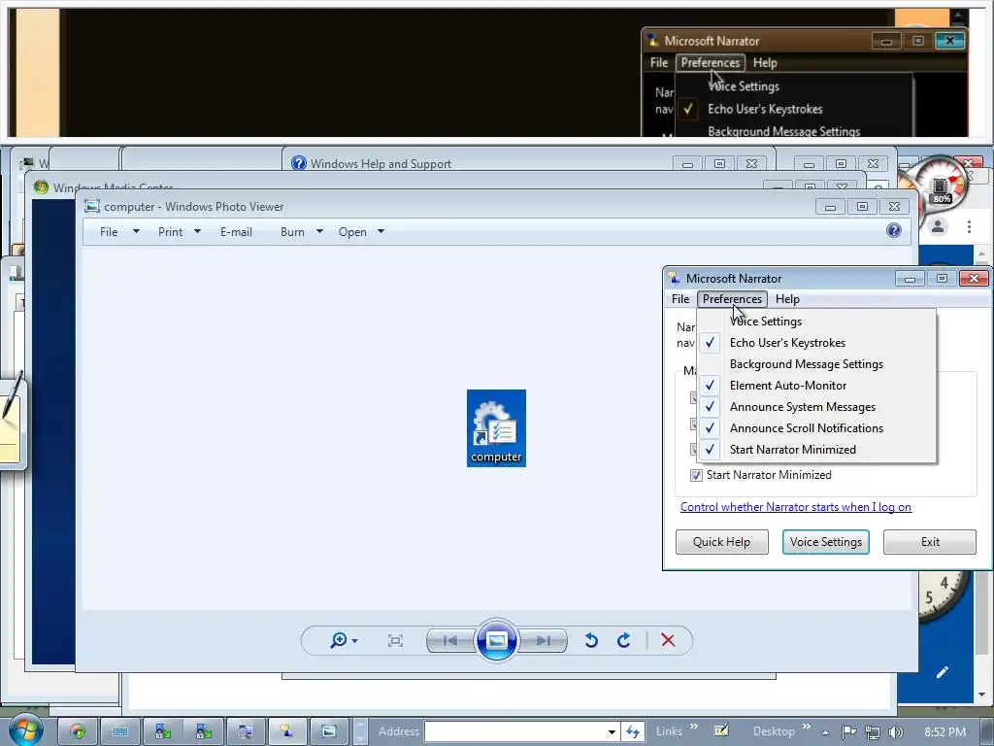Click the colorful shield taskbar button
The height and width of the screenshot is (746, 994).
(78, 732)
